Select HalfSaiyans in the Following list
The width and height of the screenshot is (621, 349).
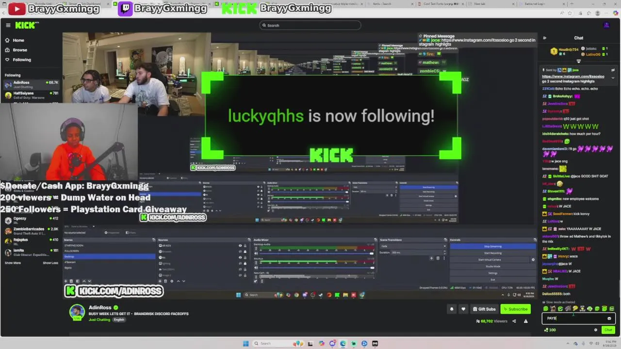tap(32, 95)
